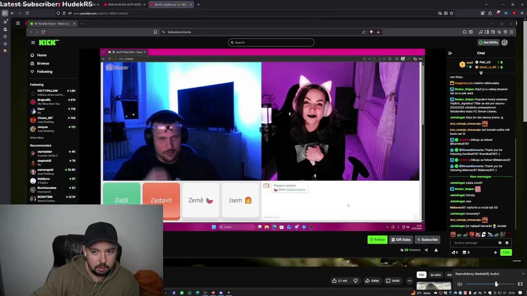
Task: Select the Ze série filter chip
Action: pyautogui.click(x=436, y=275)
